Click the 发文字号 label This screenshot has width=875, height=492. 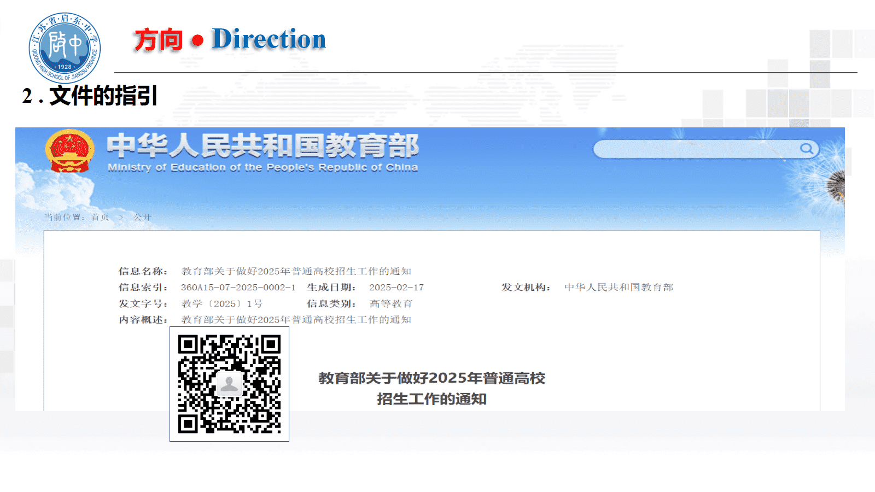click(x=143, y=304)
